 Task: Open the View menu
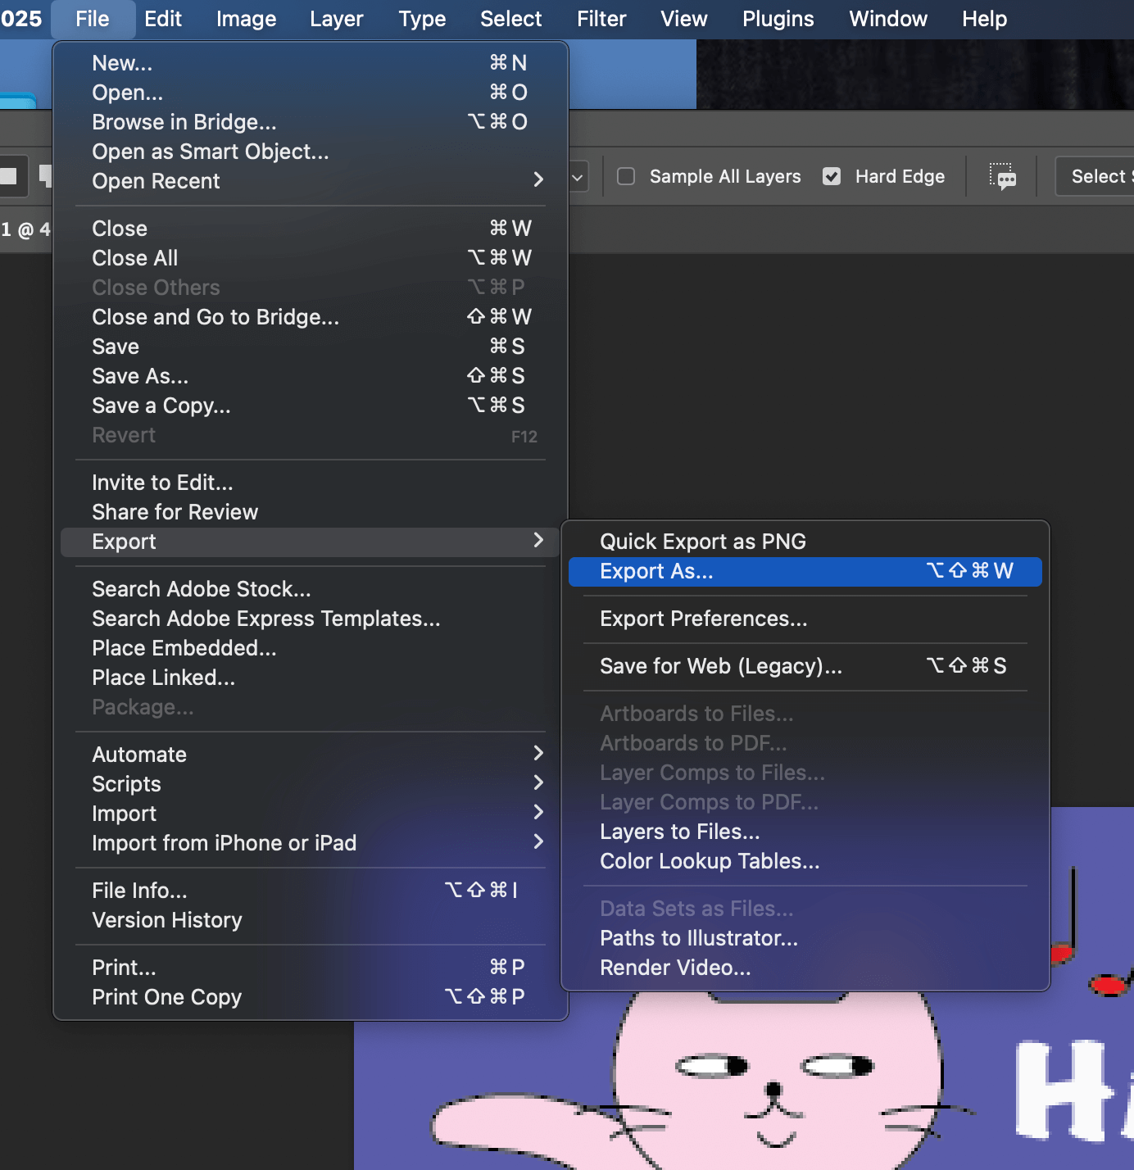[684, 19]
